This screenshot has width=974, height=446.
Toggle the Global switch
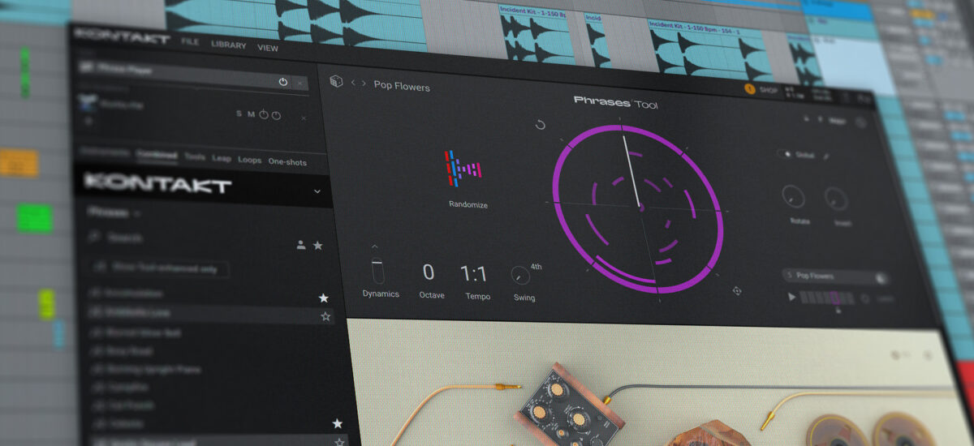pos(785,154)
